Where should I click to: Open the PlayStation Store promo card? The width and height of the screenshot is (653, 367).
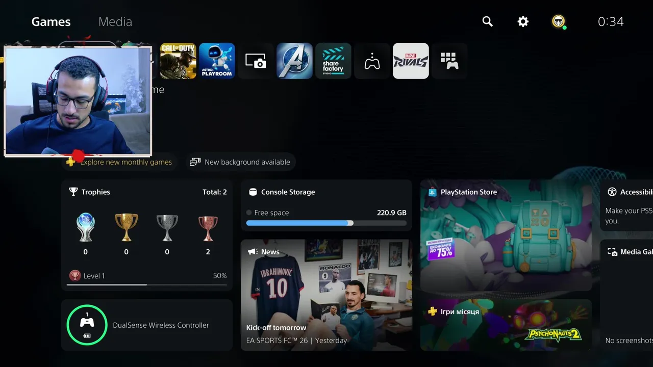tap(506, 234)
